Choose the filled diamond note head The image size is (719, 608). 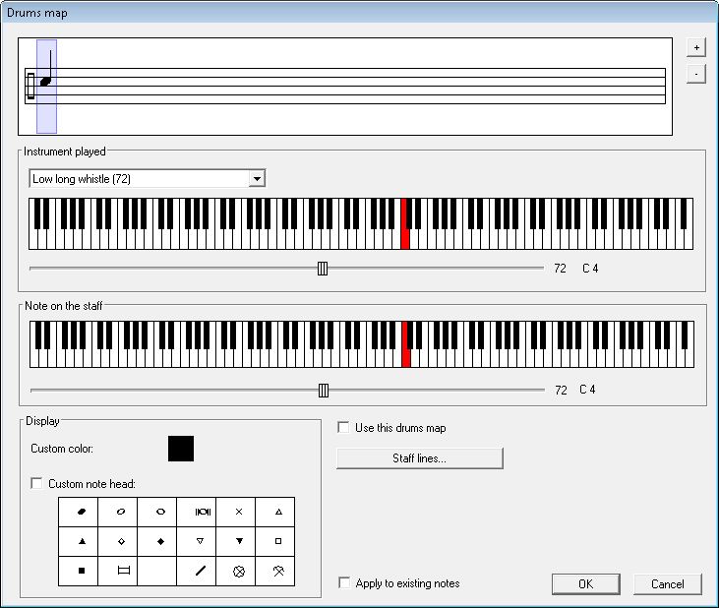(159, 541)
